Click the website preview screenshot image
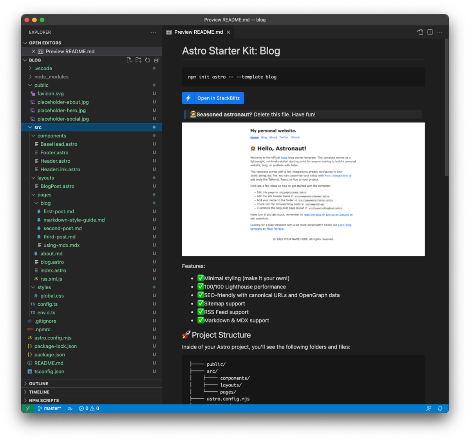This screenshot has width=470, height=441. pyautogui.click(x=303, y=189)
